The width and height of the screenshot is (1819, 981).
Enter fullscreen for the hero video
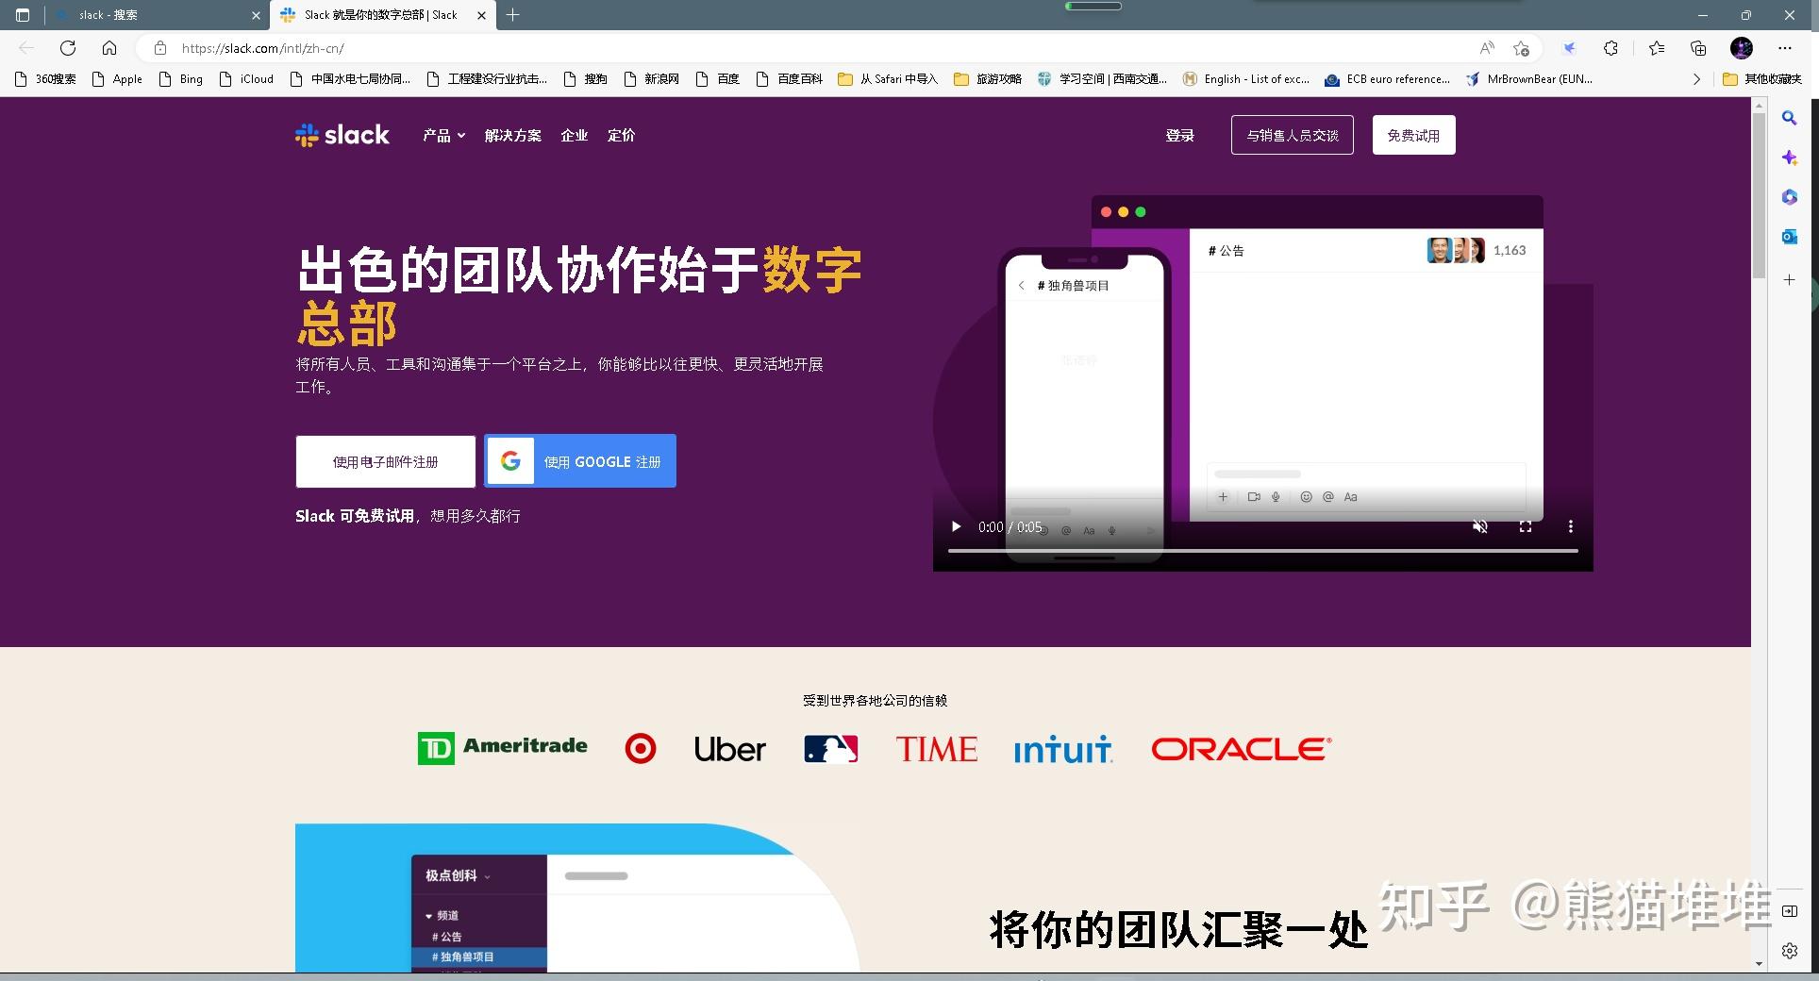(1526, 526)
